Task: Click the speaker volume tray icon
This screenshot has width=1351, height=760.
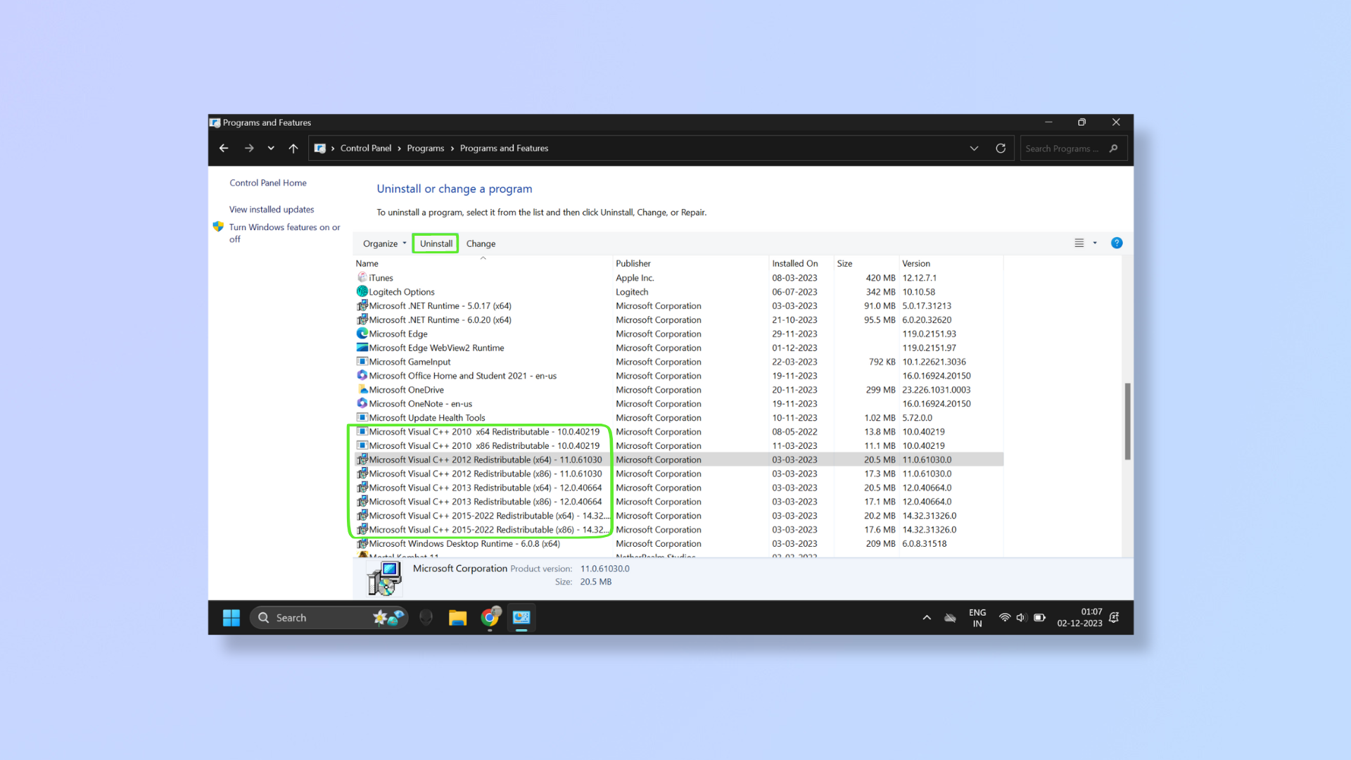Action: pyautogui.click(x=1021, y=618)
